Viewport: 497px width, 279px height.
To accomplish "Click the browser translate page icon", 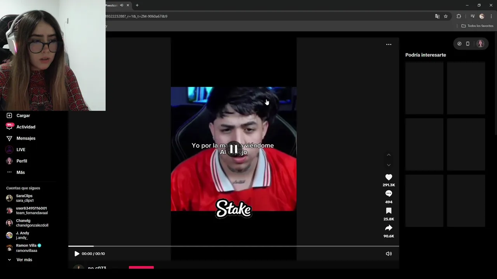I will (x=437, y=16).
